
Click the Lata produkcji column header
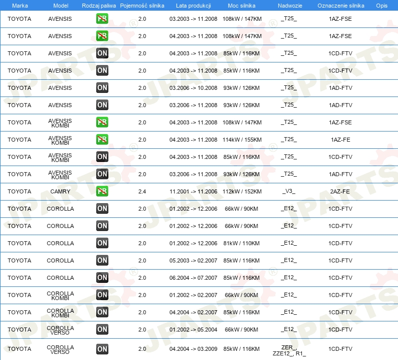(x=193, y=6)
